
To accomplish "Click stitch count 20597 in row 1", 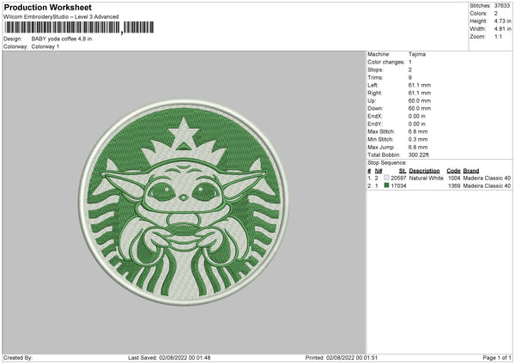I will (x=398, y=178).
